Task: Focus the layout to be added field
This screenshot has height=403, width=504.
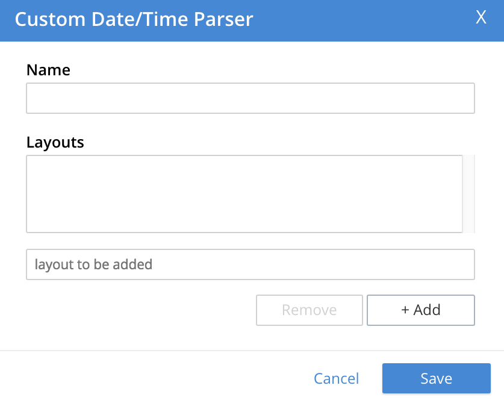Action: pyautogui.click(x=250, y=264)
